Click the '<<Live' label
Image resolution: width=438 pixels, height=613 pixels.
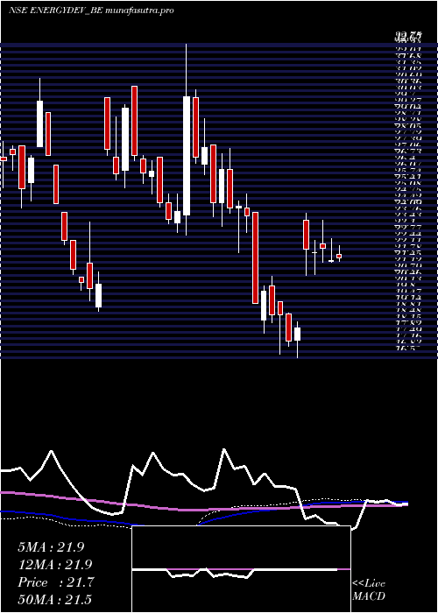point(369,584)
